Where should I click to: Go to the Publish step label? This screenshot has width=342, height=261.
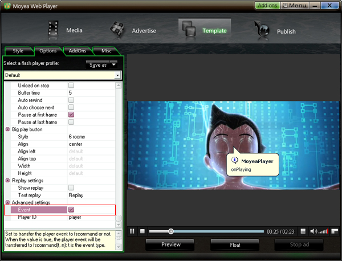click(x=286, y=31)
